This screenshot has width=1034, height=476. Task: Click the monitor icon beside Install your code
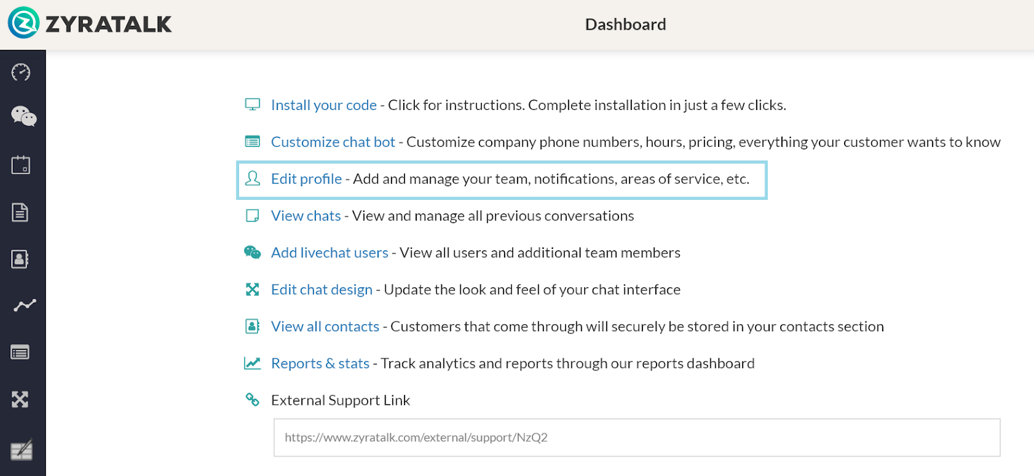tap(253, 105)
